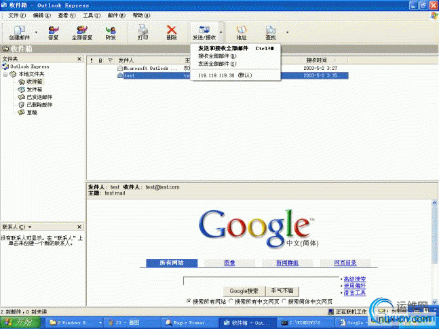Screen dimensions: 439x329
Task: Open the Create Mail dropdown arrow
Action: tap(36, 33)
